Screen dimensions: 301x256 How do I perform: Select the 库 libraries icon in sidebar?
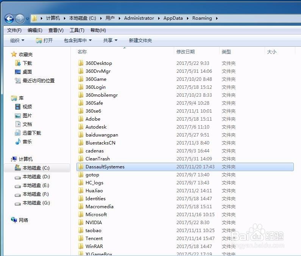click(14, 98)
